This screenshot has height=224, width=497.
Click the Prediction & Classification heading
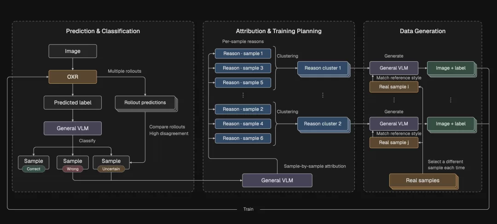[103, 31]
